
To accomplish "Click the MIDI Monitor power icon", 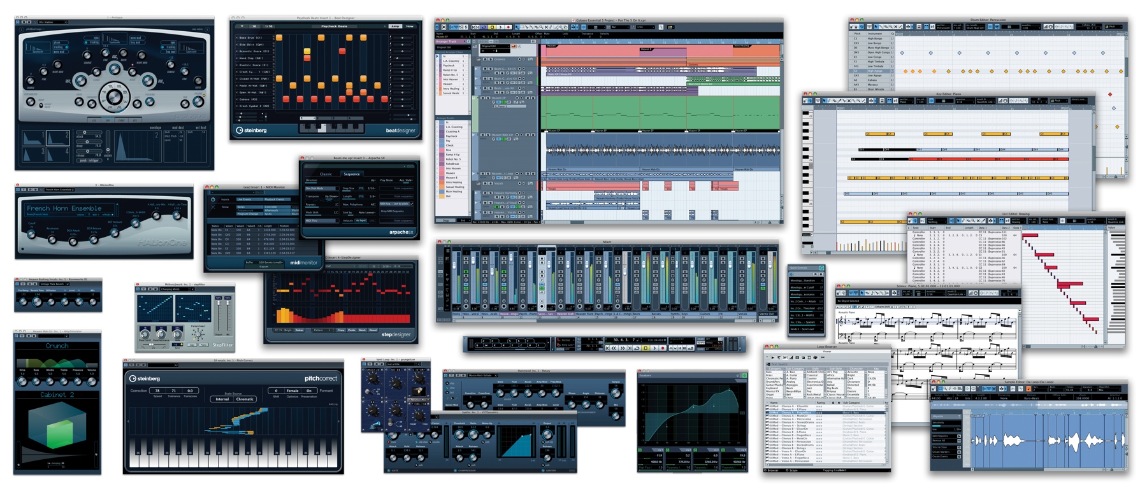I will click(x=213, y=199).
